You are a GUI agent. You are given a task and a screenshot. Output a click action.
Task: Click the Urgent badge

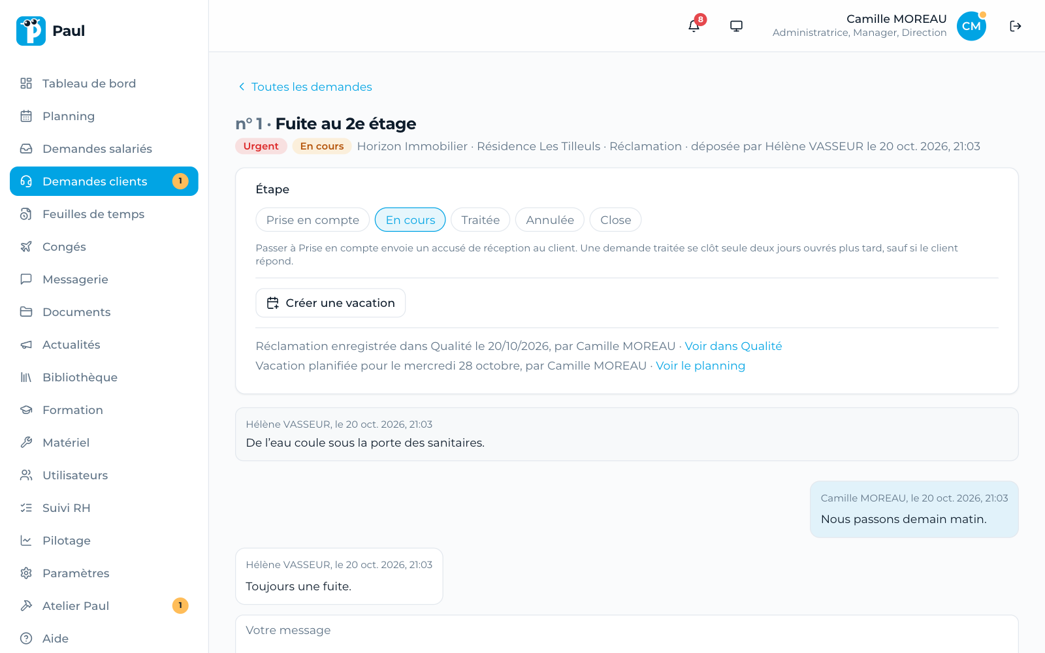[x=261, y=146]
